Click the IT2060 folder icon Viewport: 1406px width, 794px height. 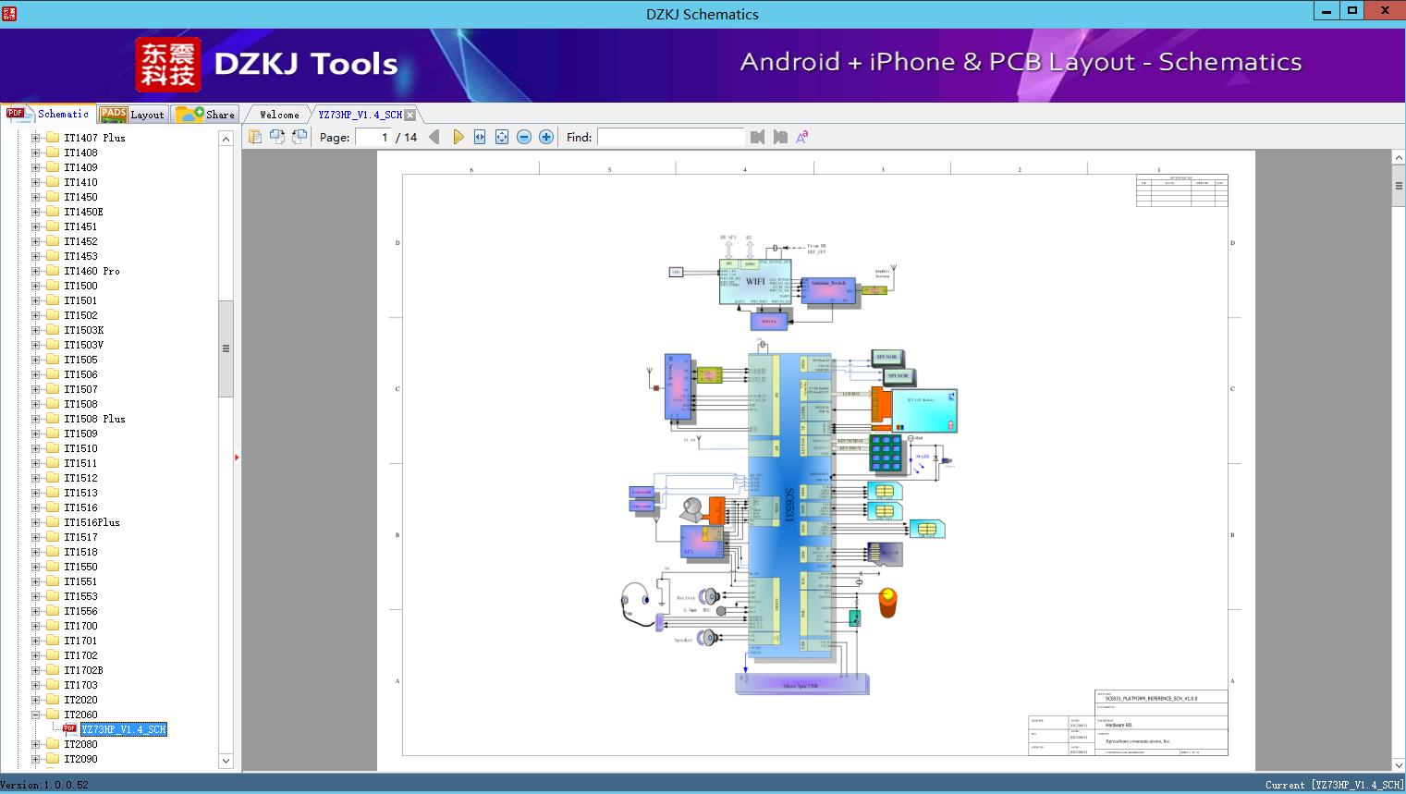52,715
